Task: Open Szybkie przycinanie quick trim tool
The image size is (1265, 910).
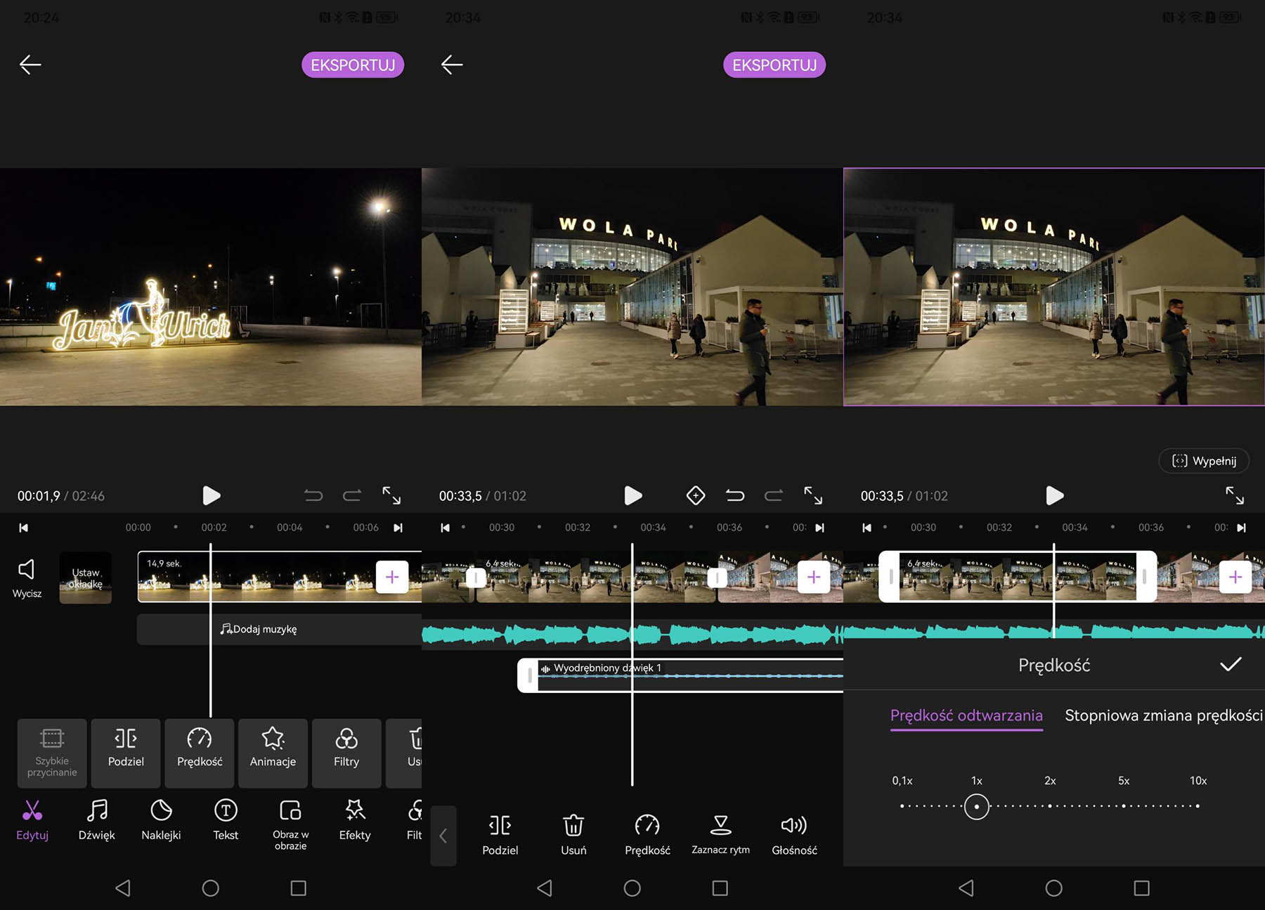Action: [x=52, y=753]
